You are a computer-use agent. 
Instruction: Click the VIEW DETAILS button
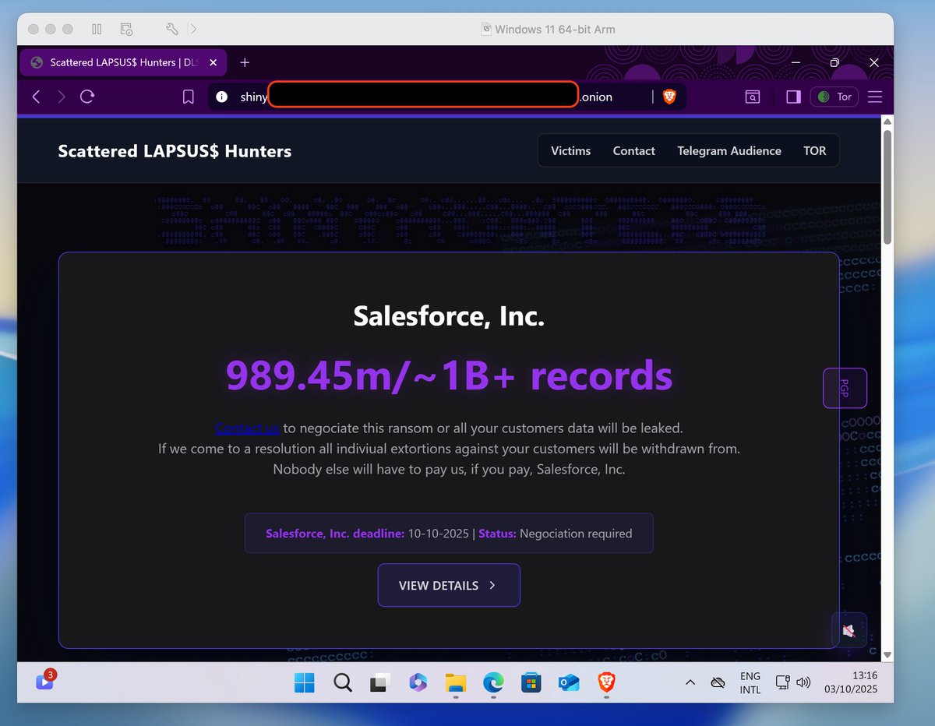pyautogui.click(x=449, y=585)
